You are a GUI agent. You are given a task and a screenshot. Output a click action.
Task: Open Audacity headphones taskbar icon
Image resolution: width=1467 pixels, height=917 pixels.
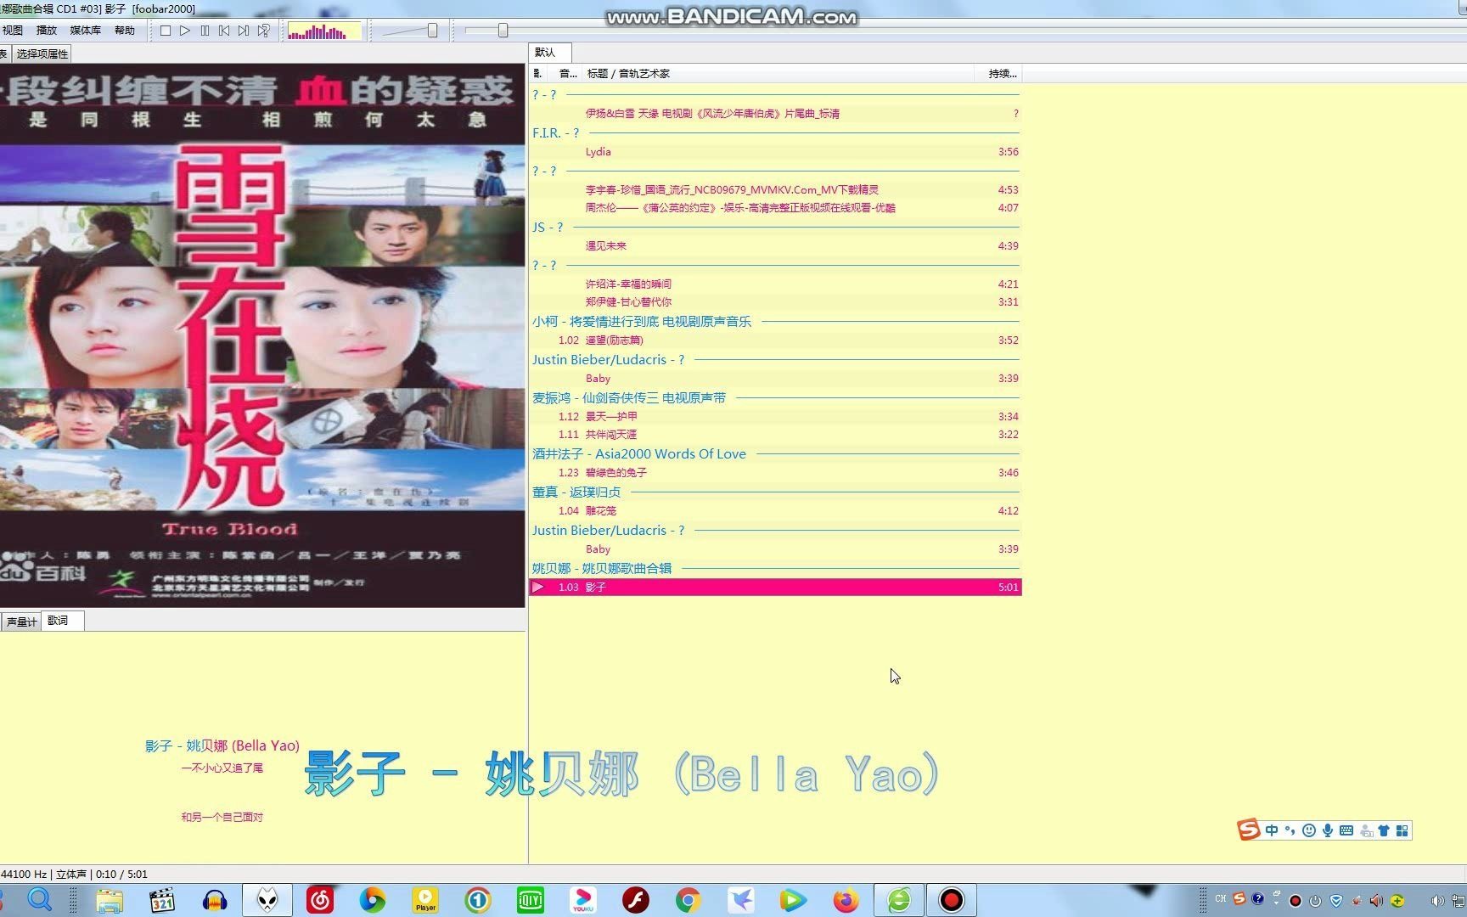215,900
